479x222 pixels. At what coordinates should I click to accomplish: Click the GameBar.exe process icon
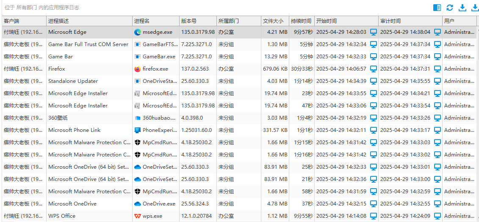click(x=138, y=57)
